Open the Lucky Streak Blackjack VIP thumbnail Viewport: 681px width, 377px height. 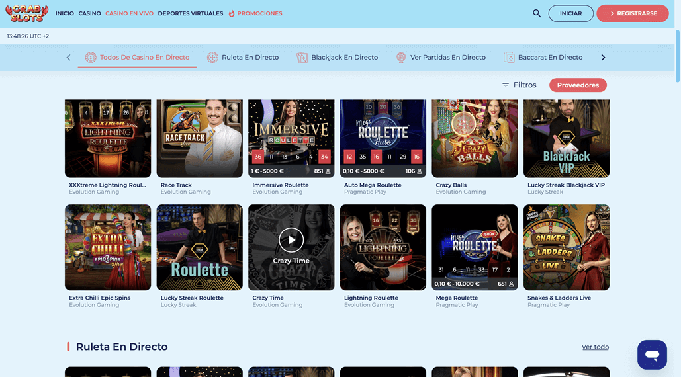[x=567, y=138]
